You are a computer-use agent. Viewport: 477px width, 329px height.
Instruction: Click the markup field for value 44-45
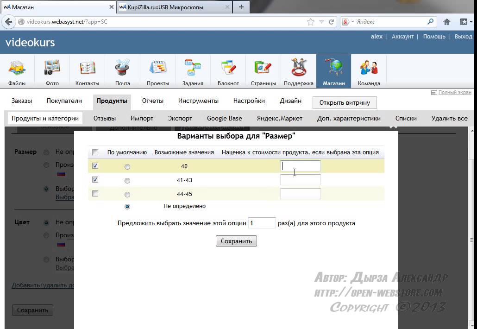(300, 194)
